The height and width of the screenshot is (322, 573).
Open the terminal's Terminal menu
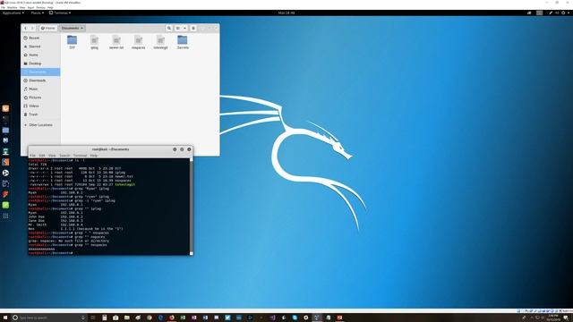coord(80,156)
